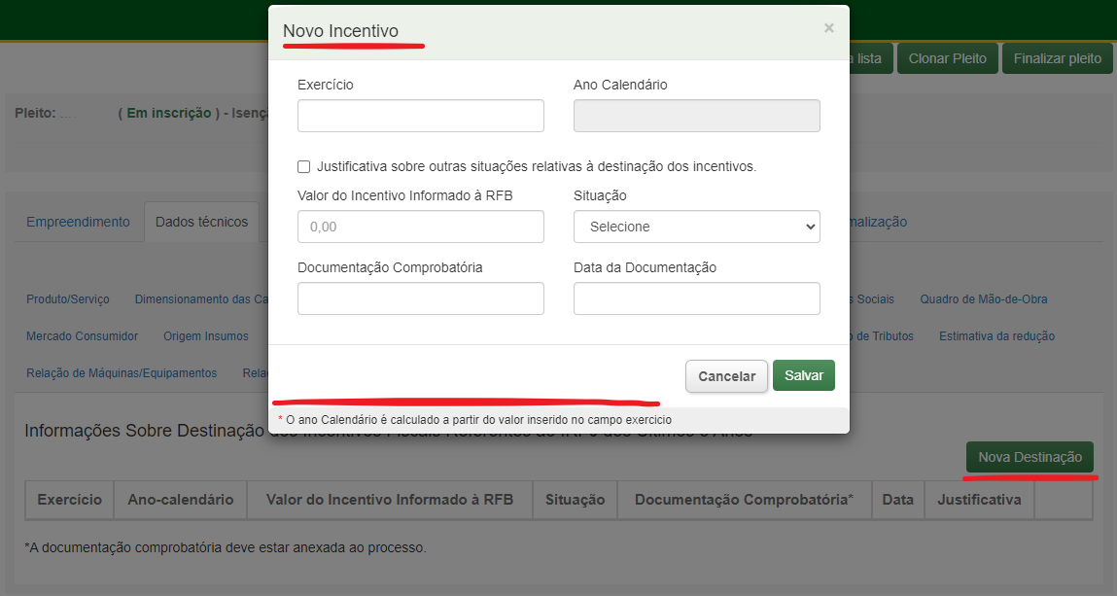This screenshot has width=1117, height=596.
Task: Open the Situação dropdown
Action: click(697, 227)
